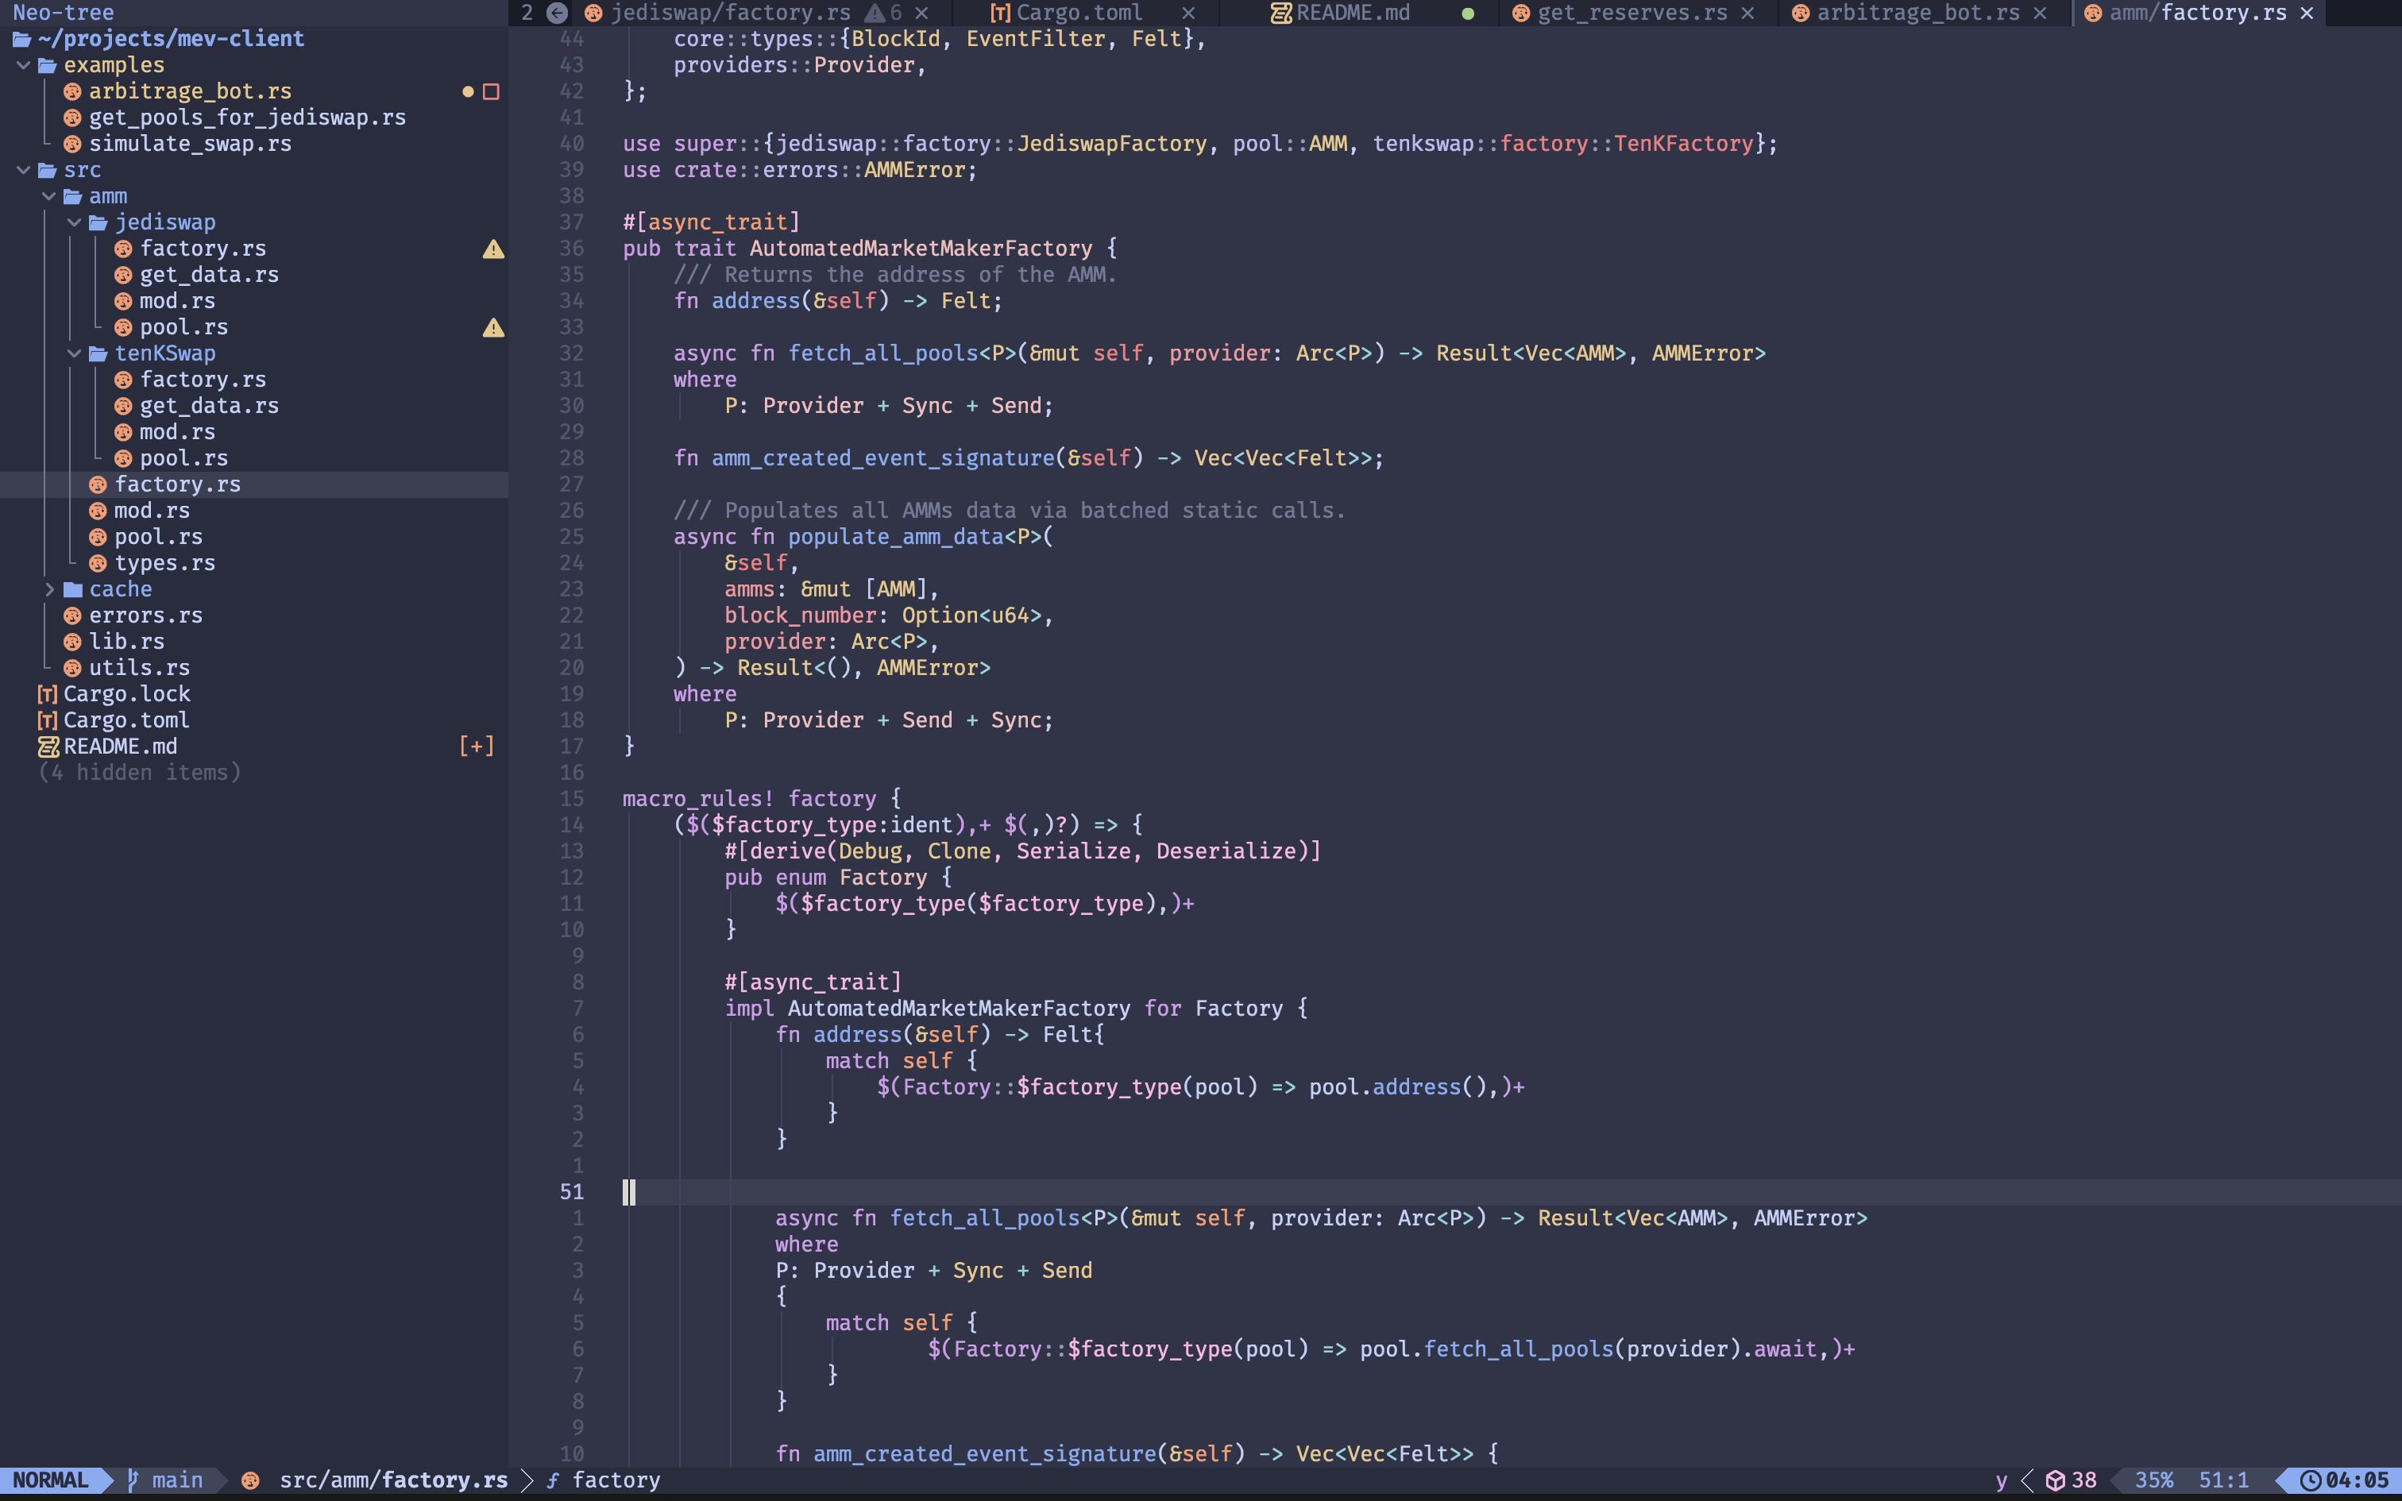Click the TOML icon beside Cargo.toml in tree

[48, 721]
